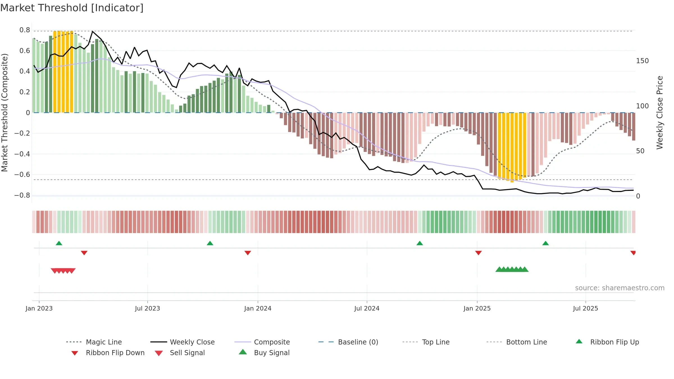This screenshot has height=379, width=674.
Task: Click the Weekly Close peak near 0.8
Action: tap(92, 31)
